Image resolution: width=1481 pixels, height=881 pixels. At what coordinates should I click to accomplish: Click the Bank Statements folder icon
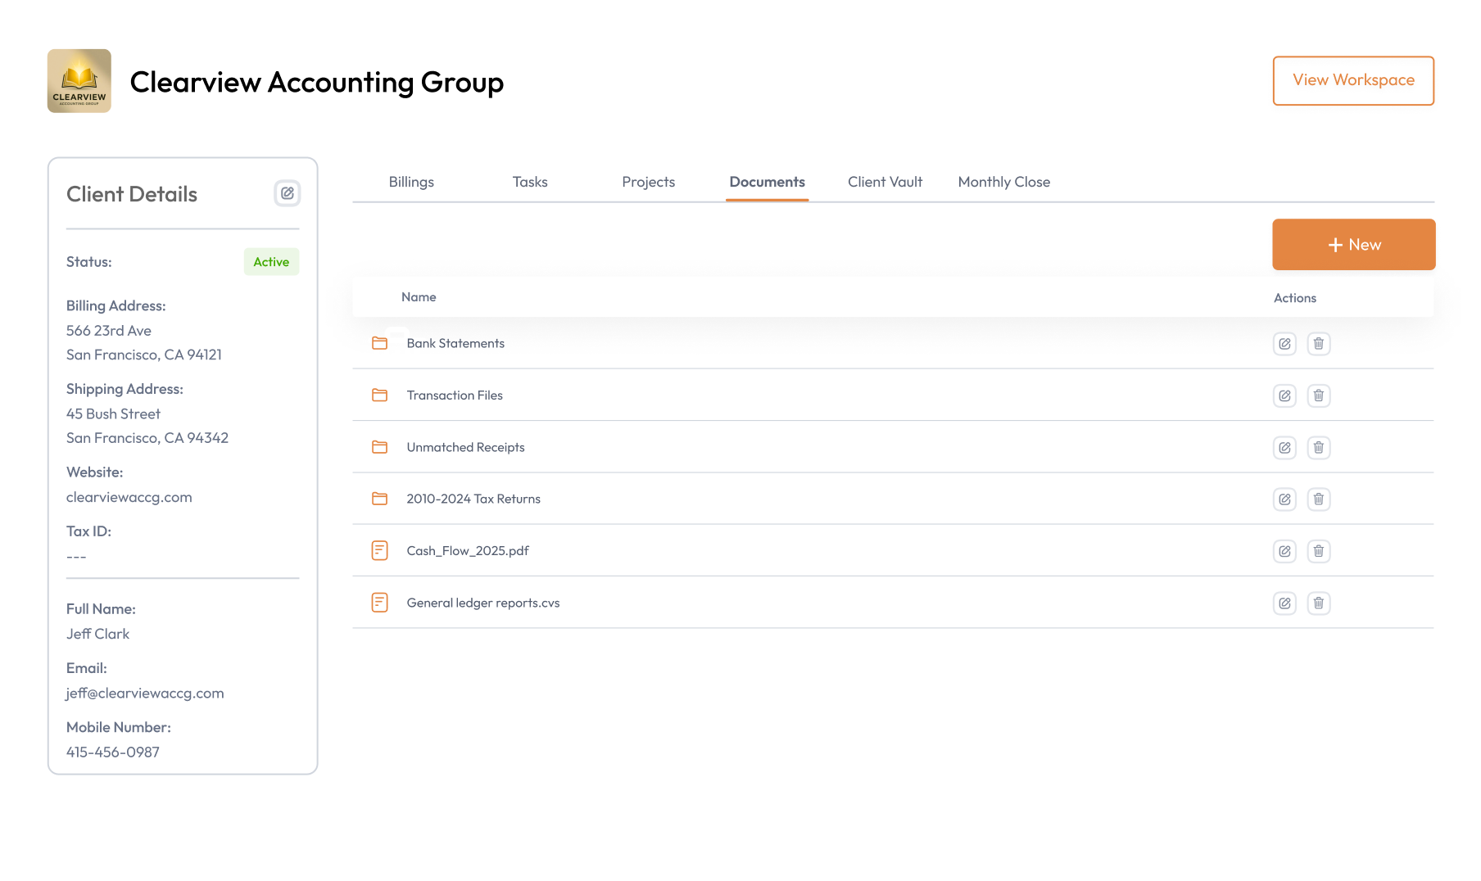coord(380,343)
